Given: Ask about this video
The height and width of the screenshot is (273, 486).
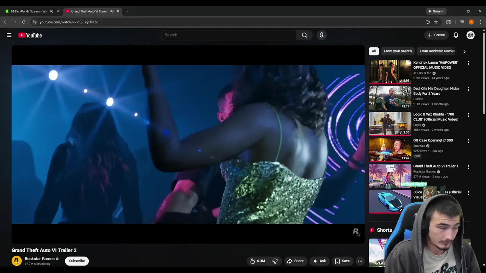Looking at the screenshot, I should pyautogui.click(x=319, y=261).
